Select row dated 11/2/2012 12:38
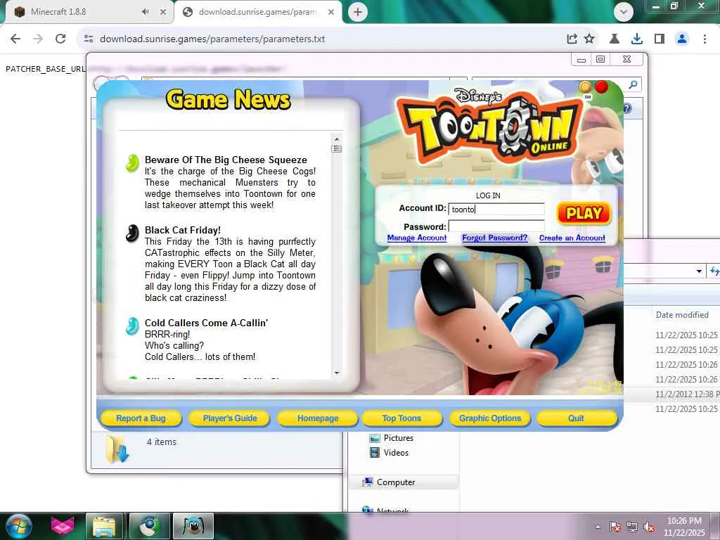Viewport: 720px width, 540px height. click(673, 394)
